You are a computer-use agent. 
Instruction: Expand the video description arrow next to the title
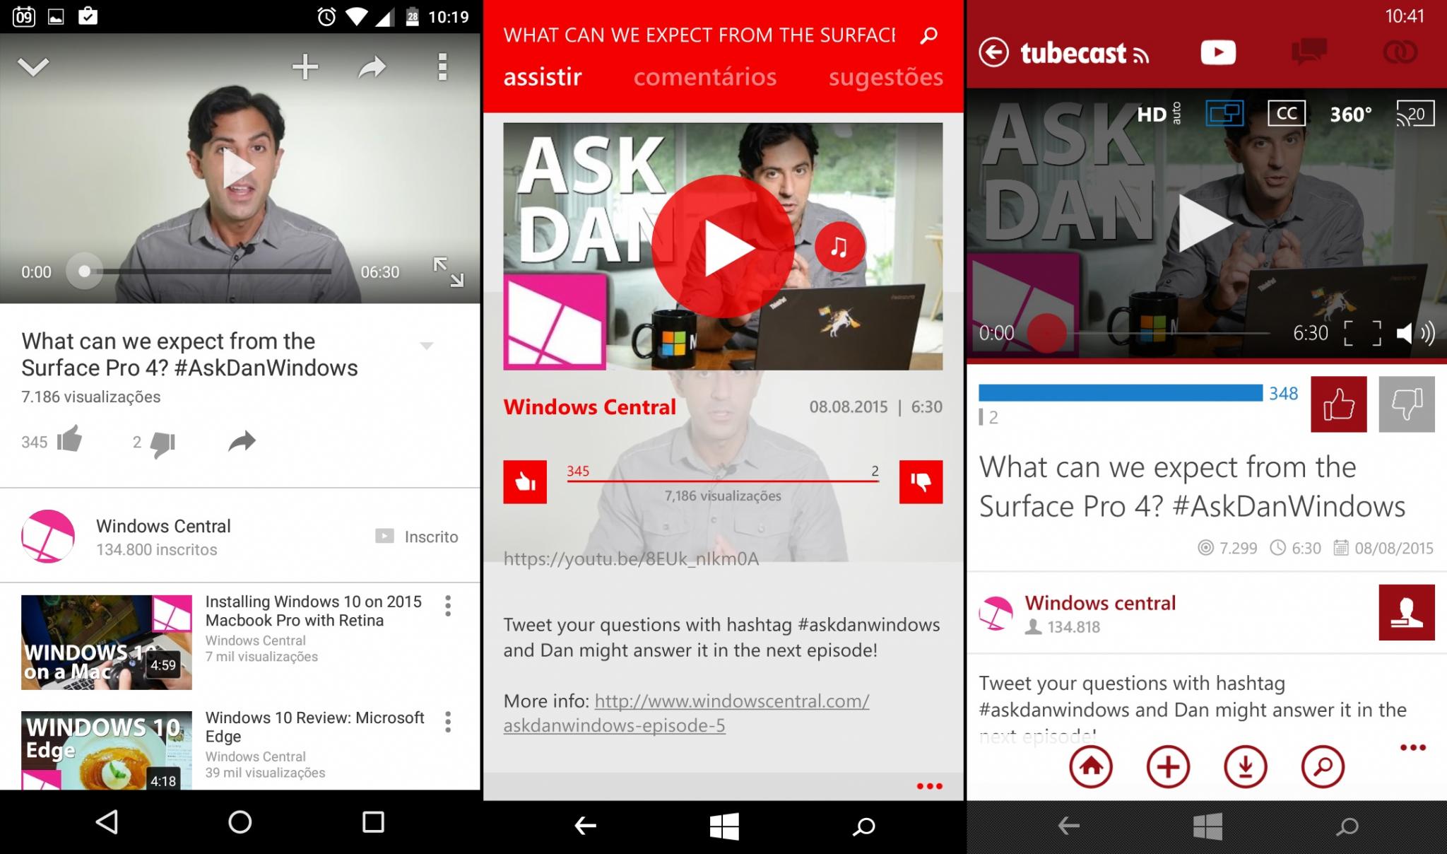426,346
